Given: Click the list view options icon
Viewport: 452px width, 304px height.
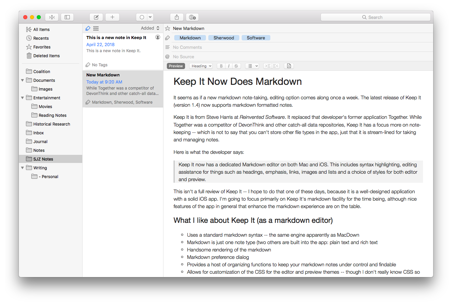Looking at the screenshot, I should [96, 28].
